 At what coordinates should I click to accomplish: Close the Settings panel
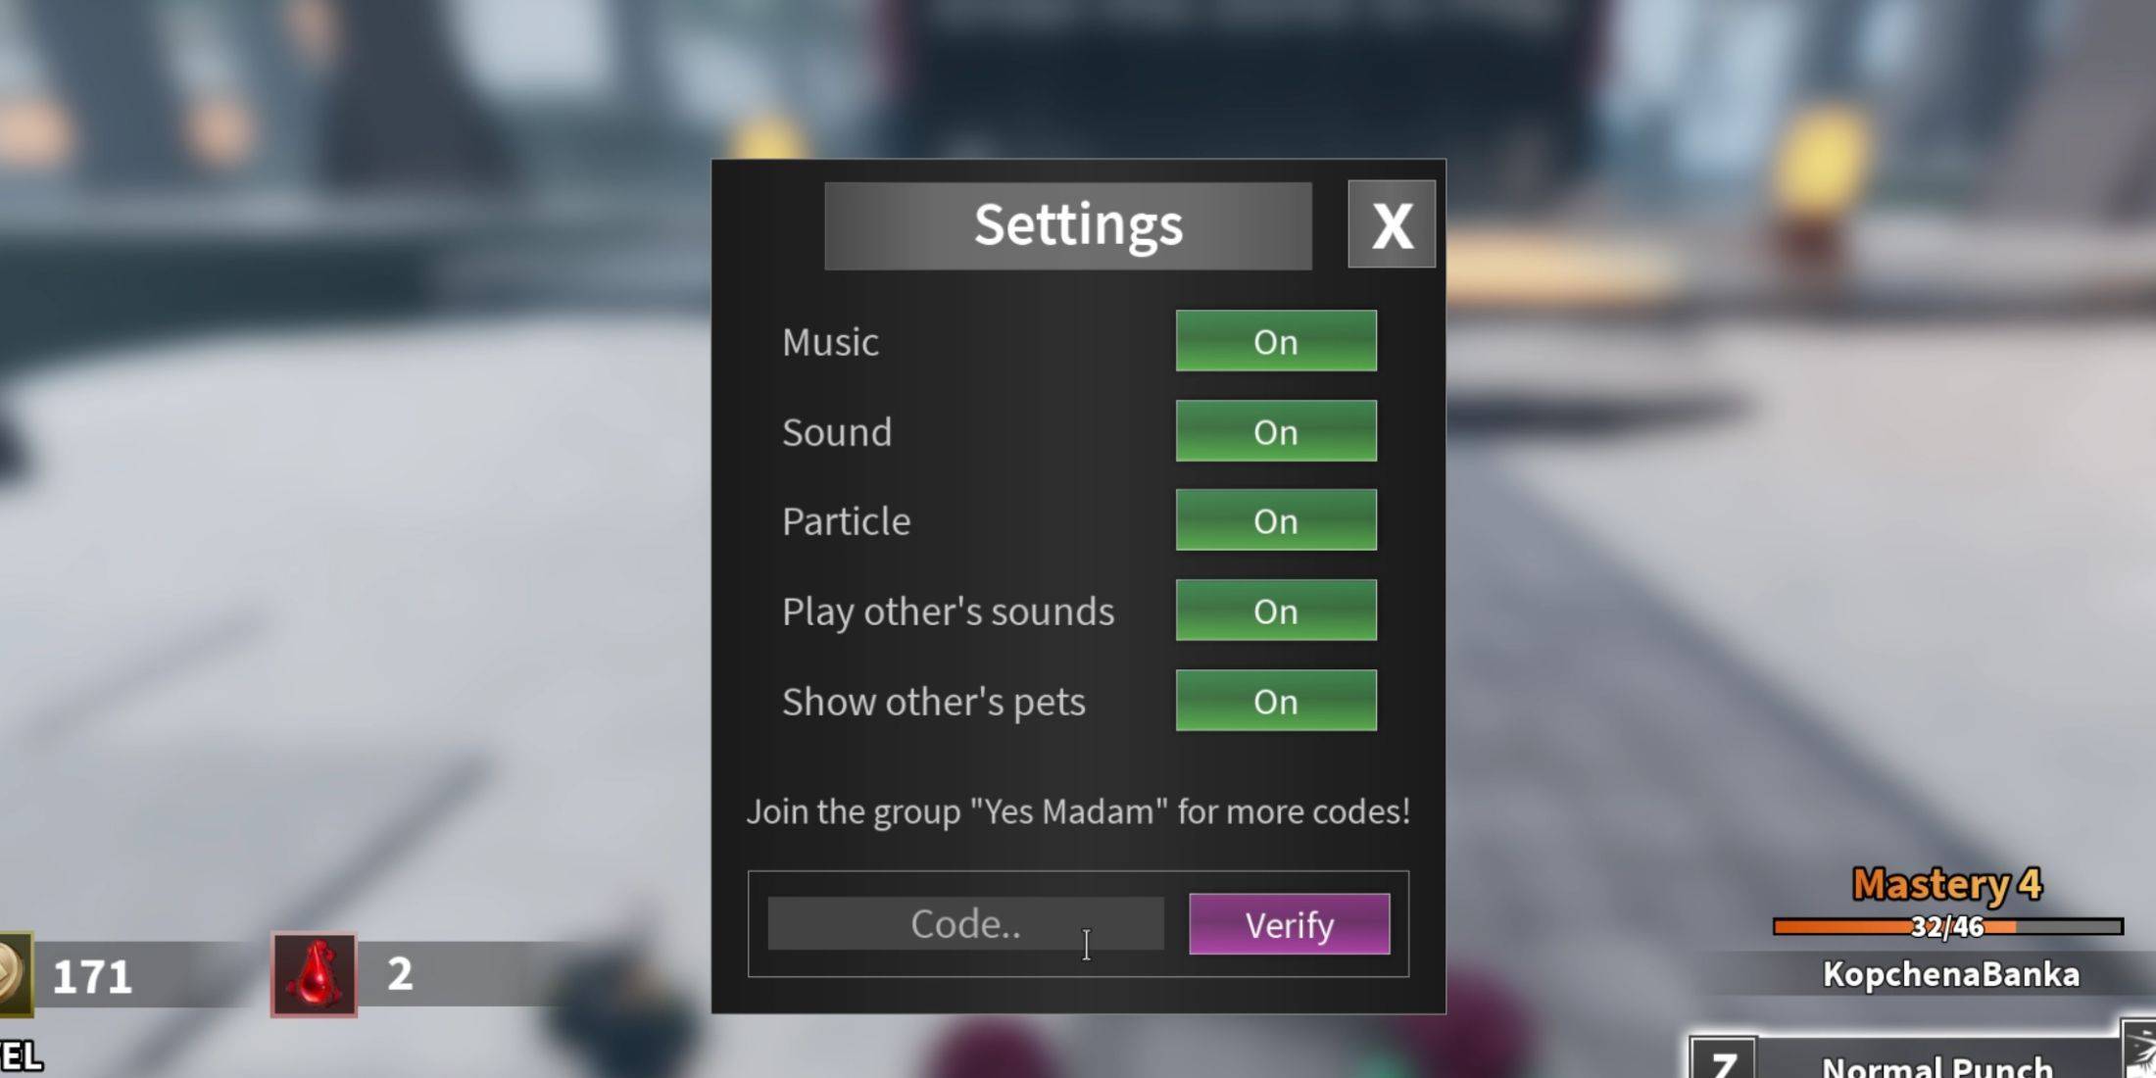pos(1390,224)
